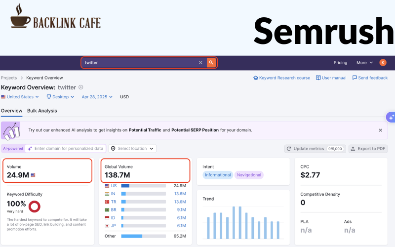Click the AI-powered badge
This screenshot has height=247, width=395.
tap(13, 149)
